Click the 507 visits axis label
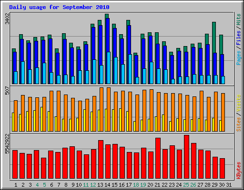 [x=7, y=91]
